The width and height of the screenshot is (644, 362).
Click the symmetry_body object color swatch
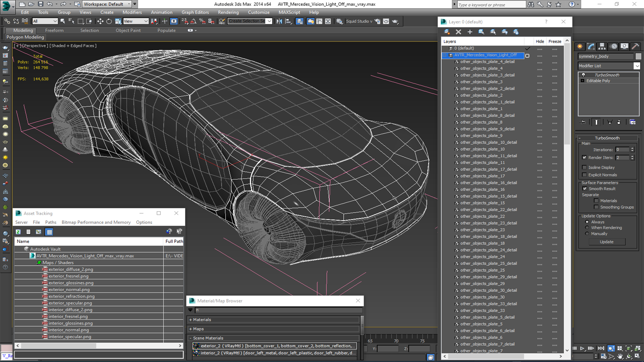tap(638, 56)
